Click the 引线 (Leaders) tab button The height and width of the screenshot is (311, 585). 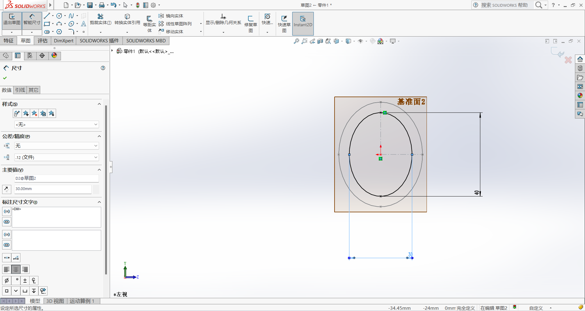click(20, 90)
